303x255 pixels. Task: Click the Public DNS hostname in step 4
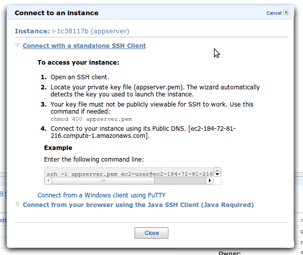point(143,132)
